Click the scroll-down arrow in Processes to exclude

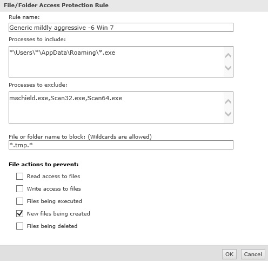(x=228, y=114)
